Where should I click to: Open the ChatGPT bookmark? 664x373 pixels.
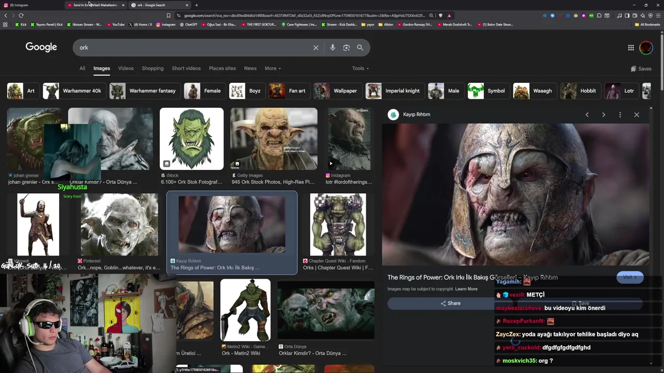189,24
